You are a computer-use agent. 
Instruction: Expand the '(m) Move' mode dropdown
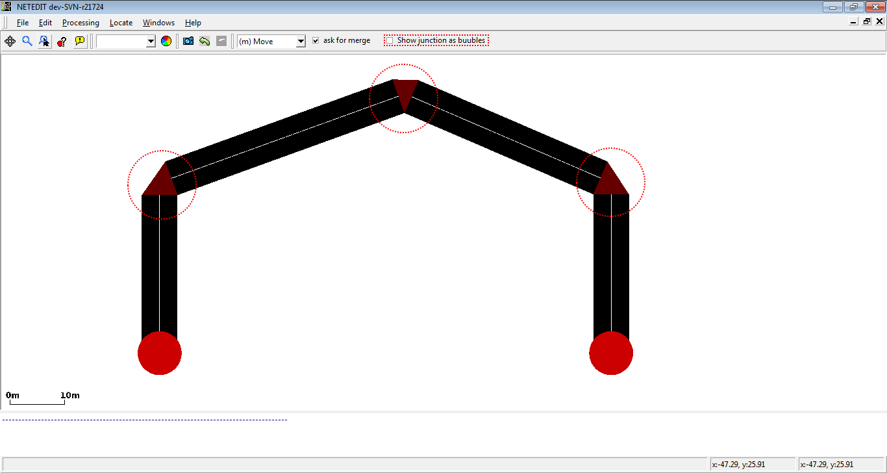(300, 42)
